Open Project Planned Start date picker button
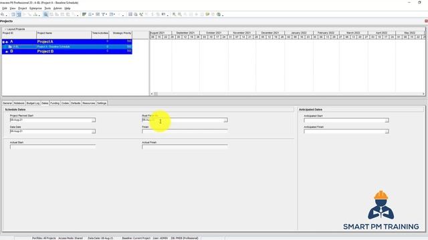 [94, 120]
